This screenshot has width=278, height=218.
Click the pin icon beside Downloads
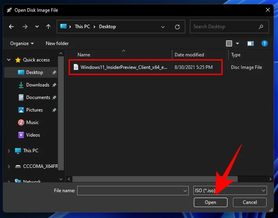54,85
